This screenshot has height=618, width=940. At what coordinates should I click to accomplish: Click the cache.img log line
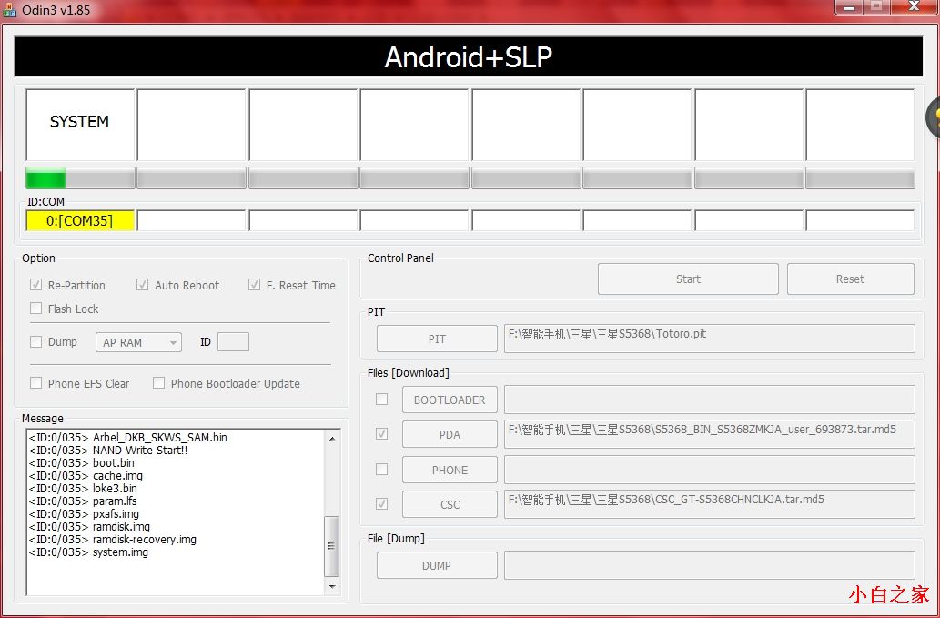point(86,476)
